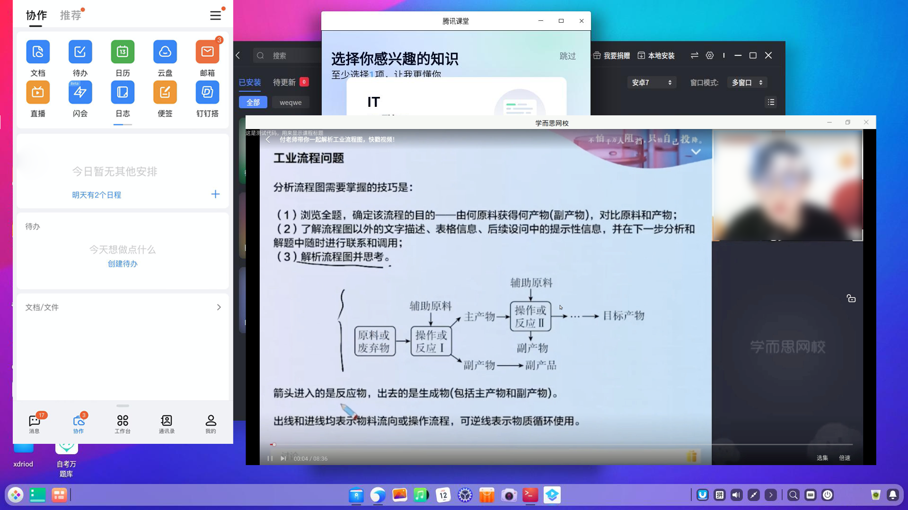Select 通讯录 contacts in bottom navigation
This screenshot has width=908, height=510.
166,422
